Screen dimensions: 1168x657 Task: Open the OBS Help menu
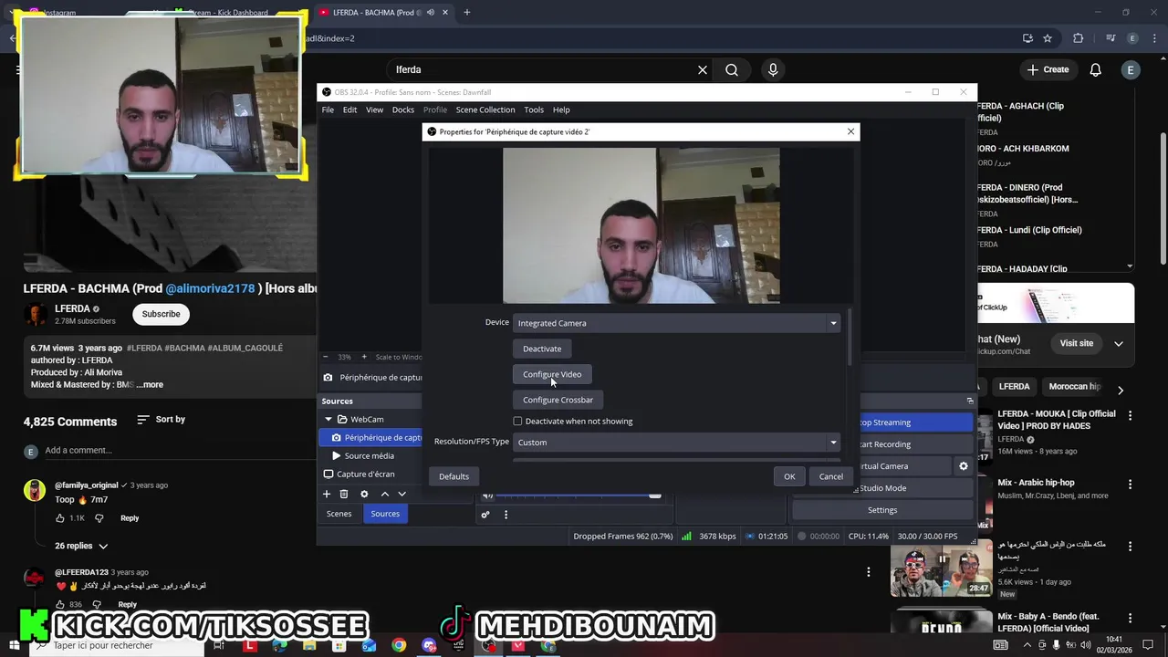[x=561, y=109]
